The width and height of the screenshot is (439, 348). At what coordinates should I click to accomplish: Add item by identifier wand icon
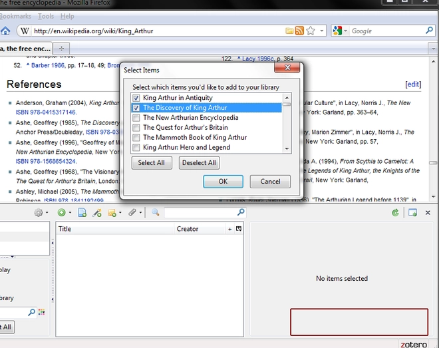click(x=97, y=213)
